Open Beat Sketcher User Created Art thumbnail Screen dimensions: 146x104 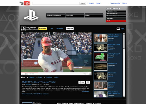tap(101, 94)
